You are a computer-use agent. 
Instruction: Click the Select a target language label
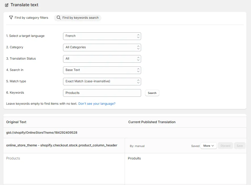[25, 36]
